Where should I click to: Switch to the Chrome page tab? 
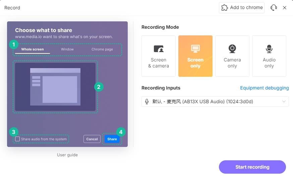pyautogui.click(x=102, y=49)
